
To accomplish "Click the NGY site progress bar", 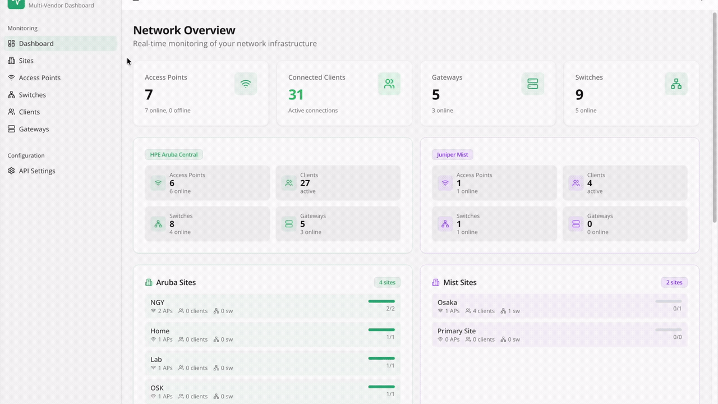I will tap(381, 301).
